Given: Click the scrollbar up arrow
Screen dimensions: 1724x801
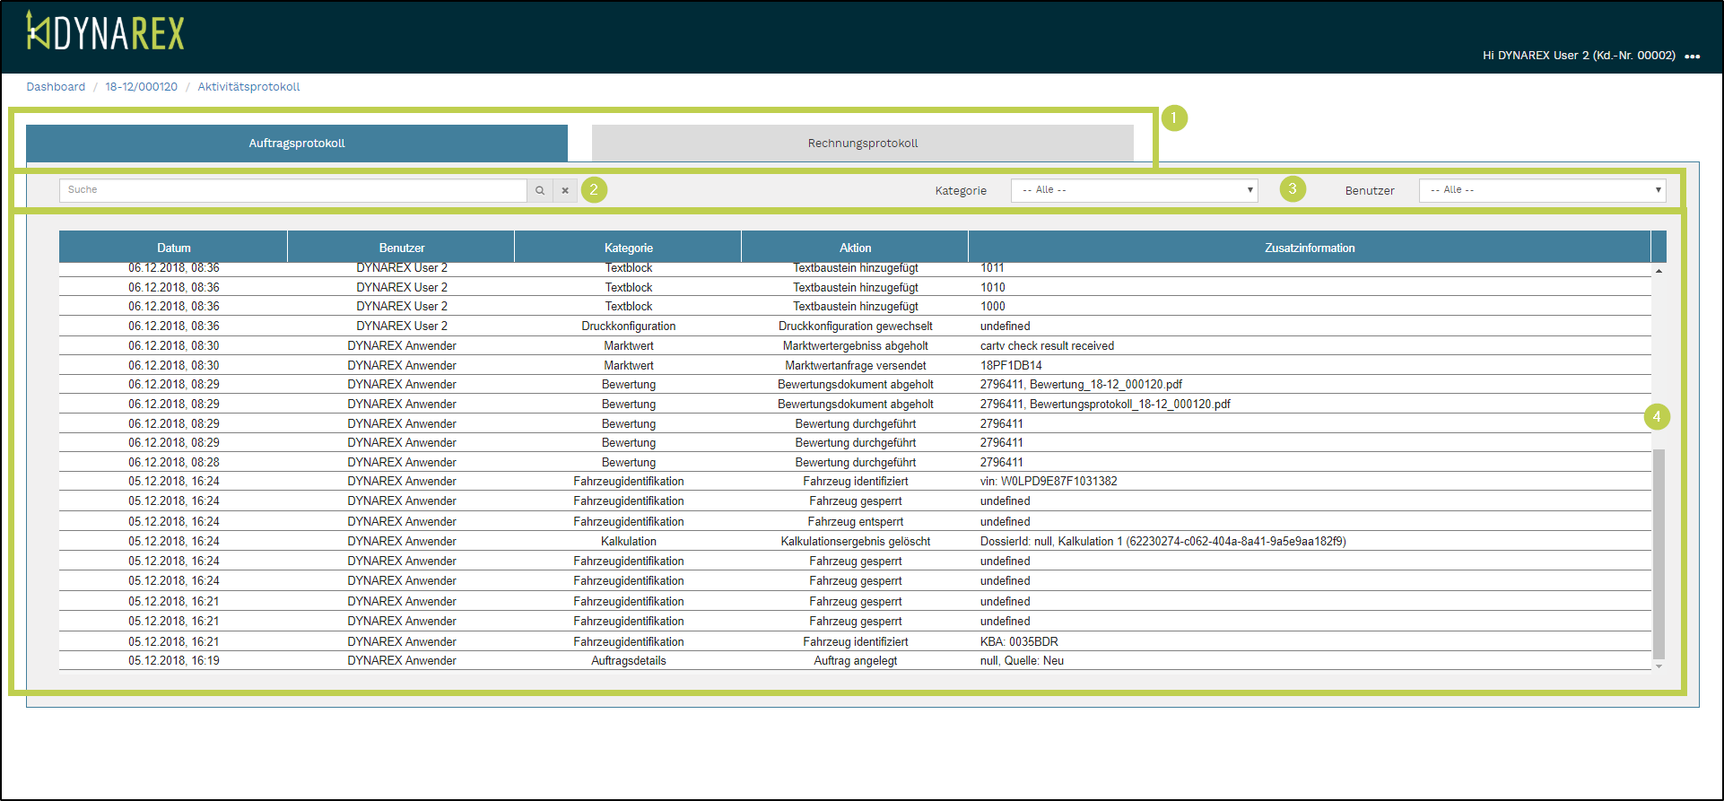Looking at the screenshot, I should [x=1659, y=271].
